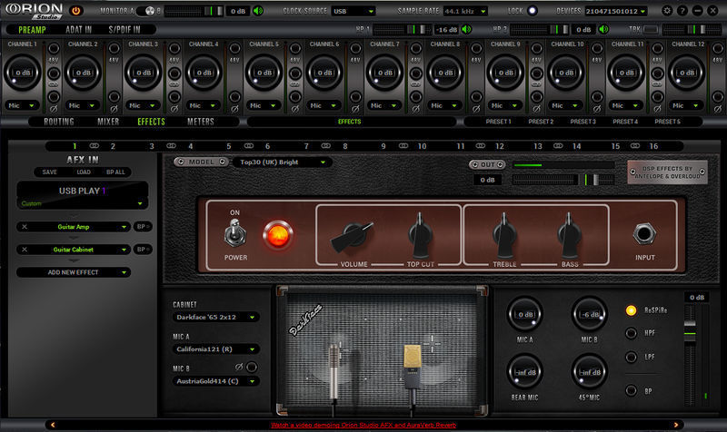Viewport: 727px width, 432px height.
Task: Adjust the monitor volume slider
Action: (194, 11)
